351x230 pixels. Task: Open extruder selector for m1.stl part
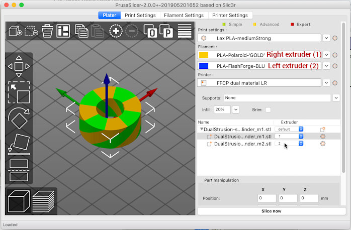(289, 137)
